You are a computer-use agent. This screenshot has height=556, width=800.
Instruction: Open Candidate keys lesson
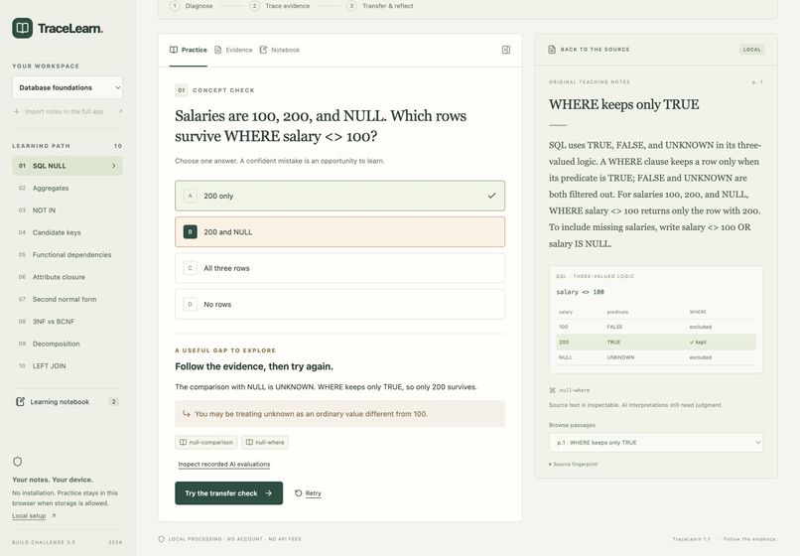67,232
